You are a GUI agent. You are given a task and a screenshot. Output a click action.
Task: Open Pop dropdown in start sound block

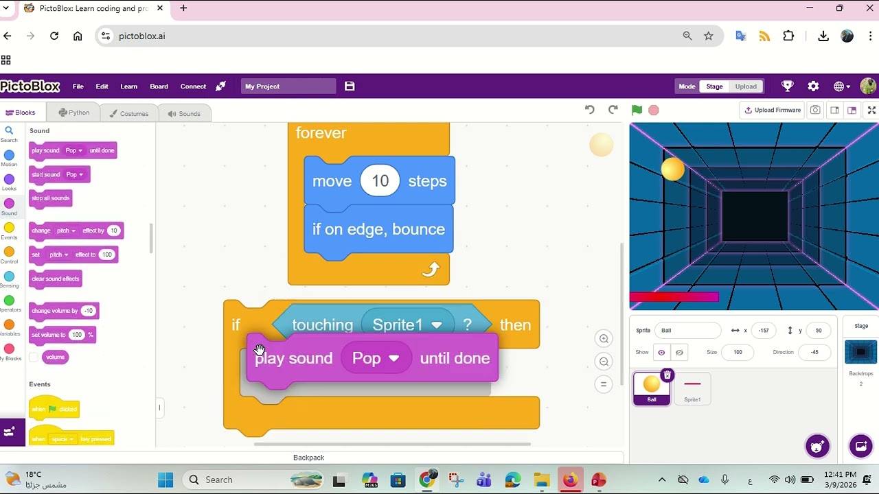click(x=74, y=174)
